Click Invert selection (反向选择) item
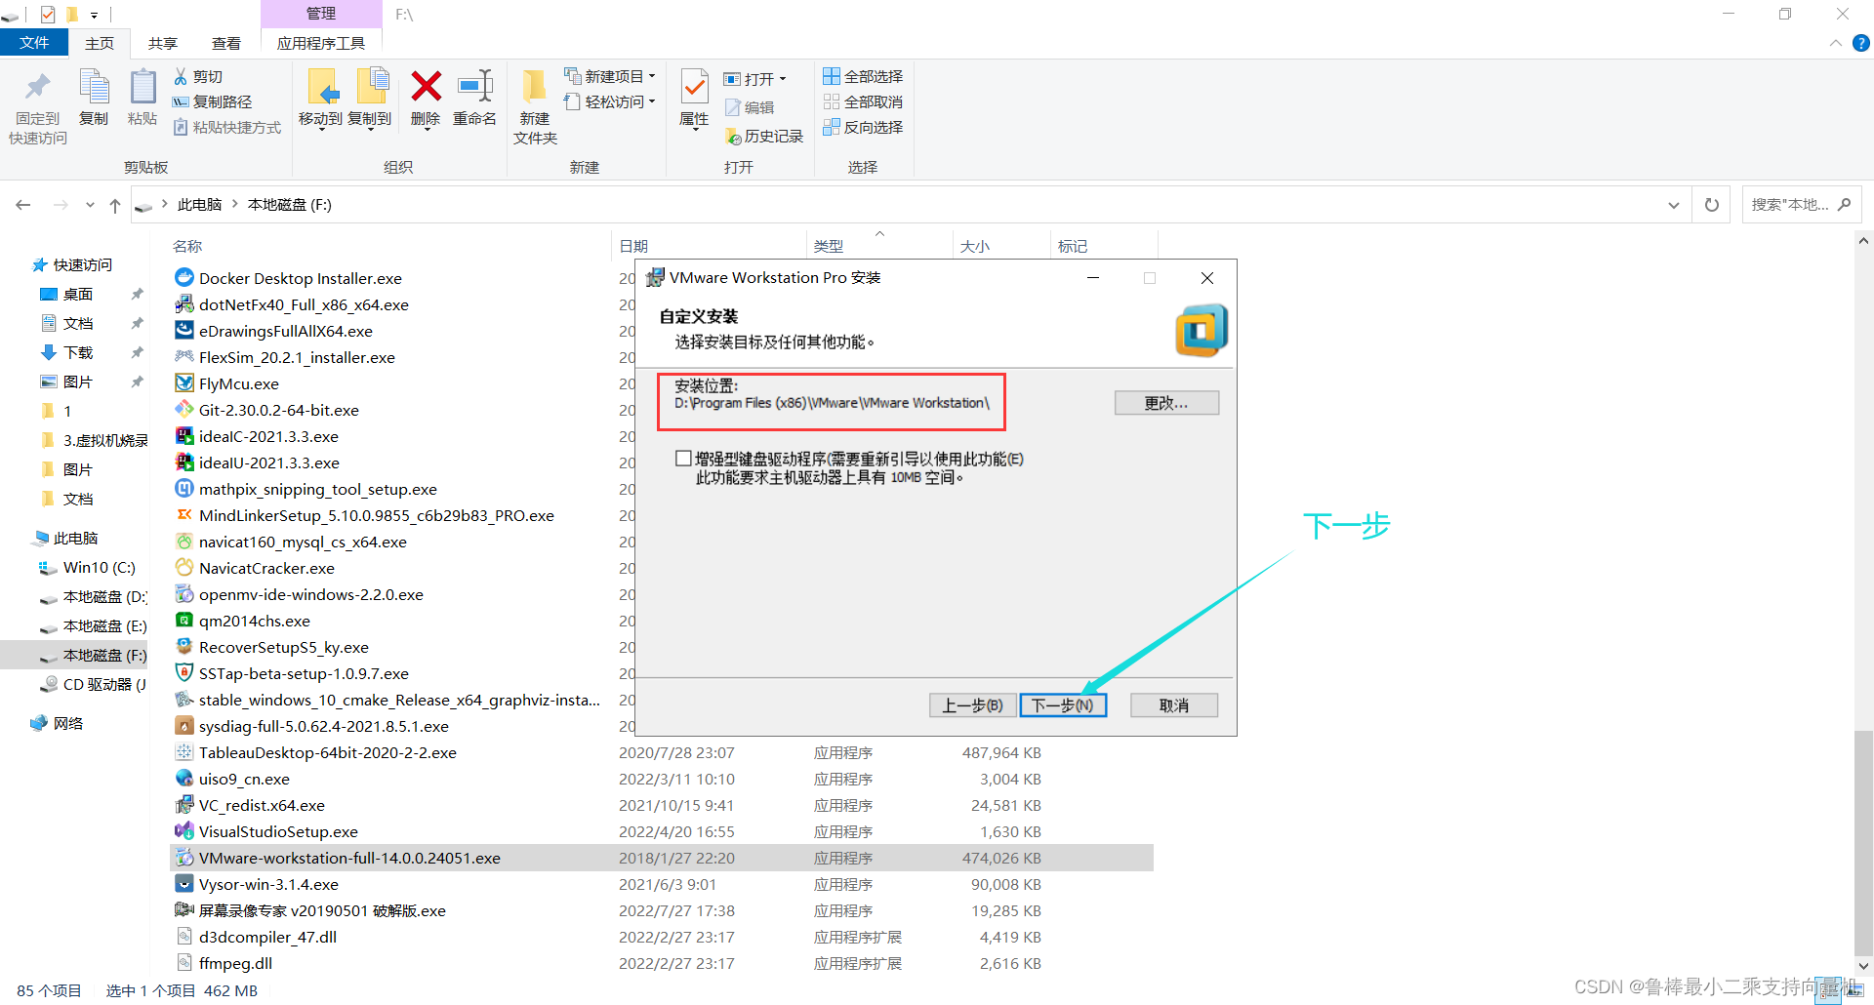 (x=863, y=127)
